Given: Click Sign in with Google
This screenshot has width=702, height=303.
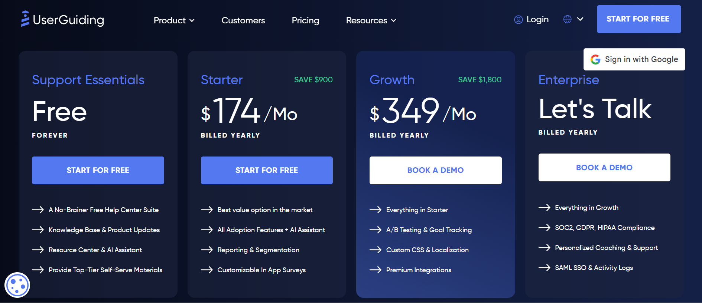Looking at the screenshot, I should [634, 59].
